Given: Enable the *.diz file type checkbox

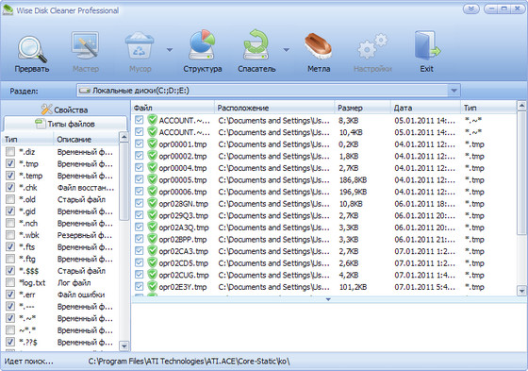Looking at the screenshot, I should point(10,152).
